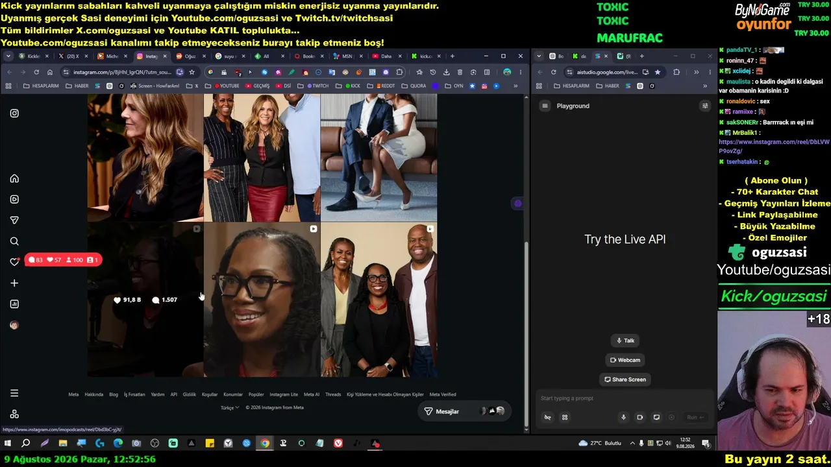831x467 pixels.
Task: Open a new tab in Instagram browser window
Action: click(453, 56)
